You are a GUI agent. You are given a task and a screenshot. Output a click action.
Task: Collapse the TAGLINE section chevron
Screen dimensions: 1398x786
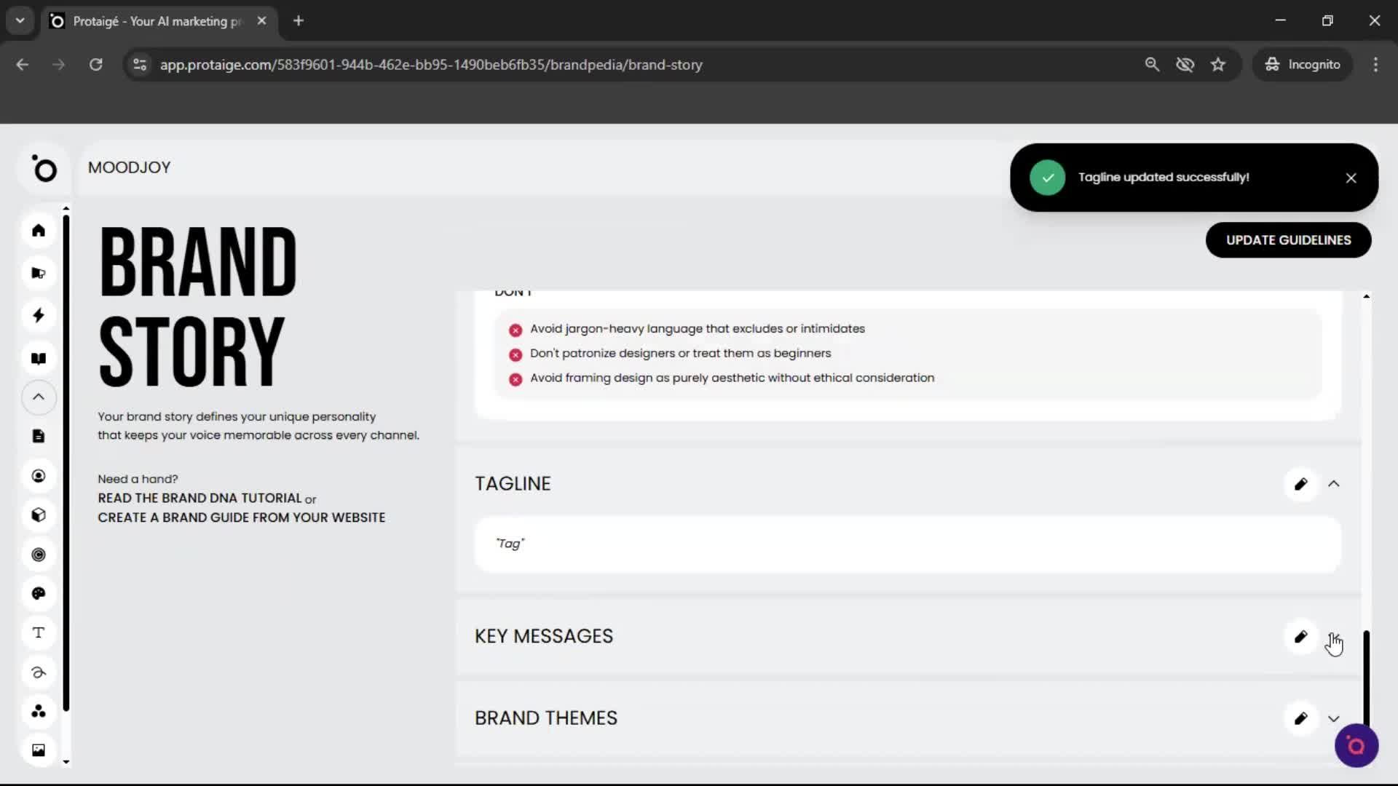click(1334, 484)
